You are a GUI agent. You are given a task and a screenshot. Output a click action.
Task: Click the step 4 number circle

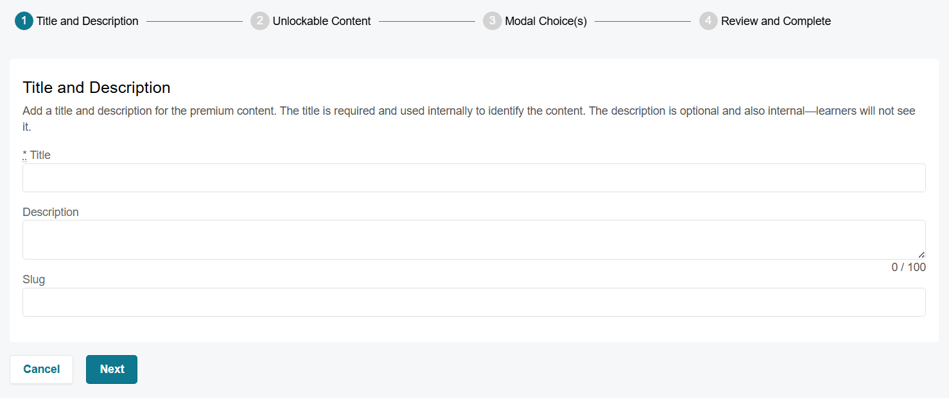708,21
